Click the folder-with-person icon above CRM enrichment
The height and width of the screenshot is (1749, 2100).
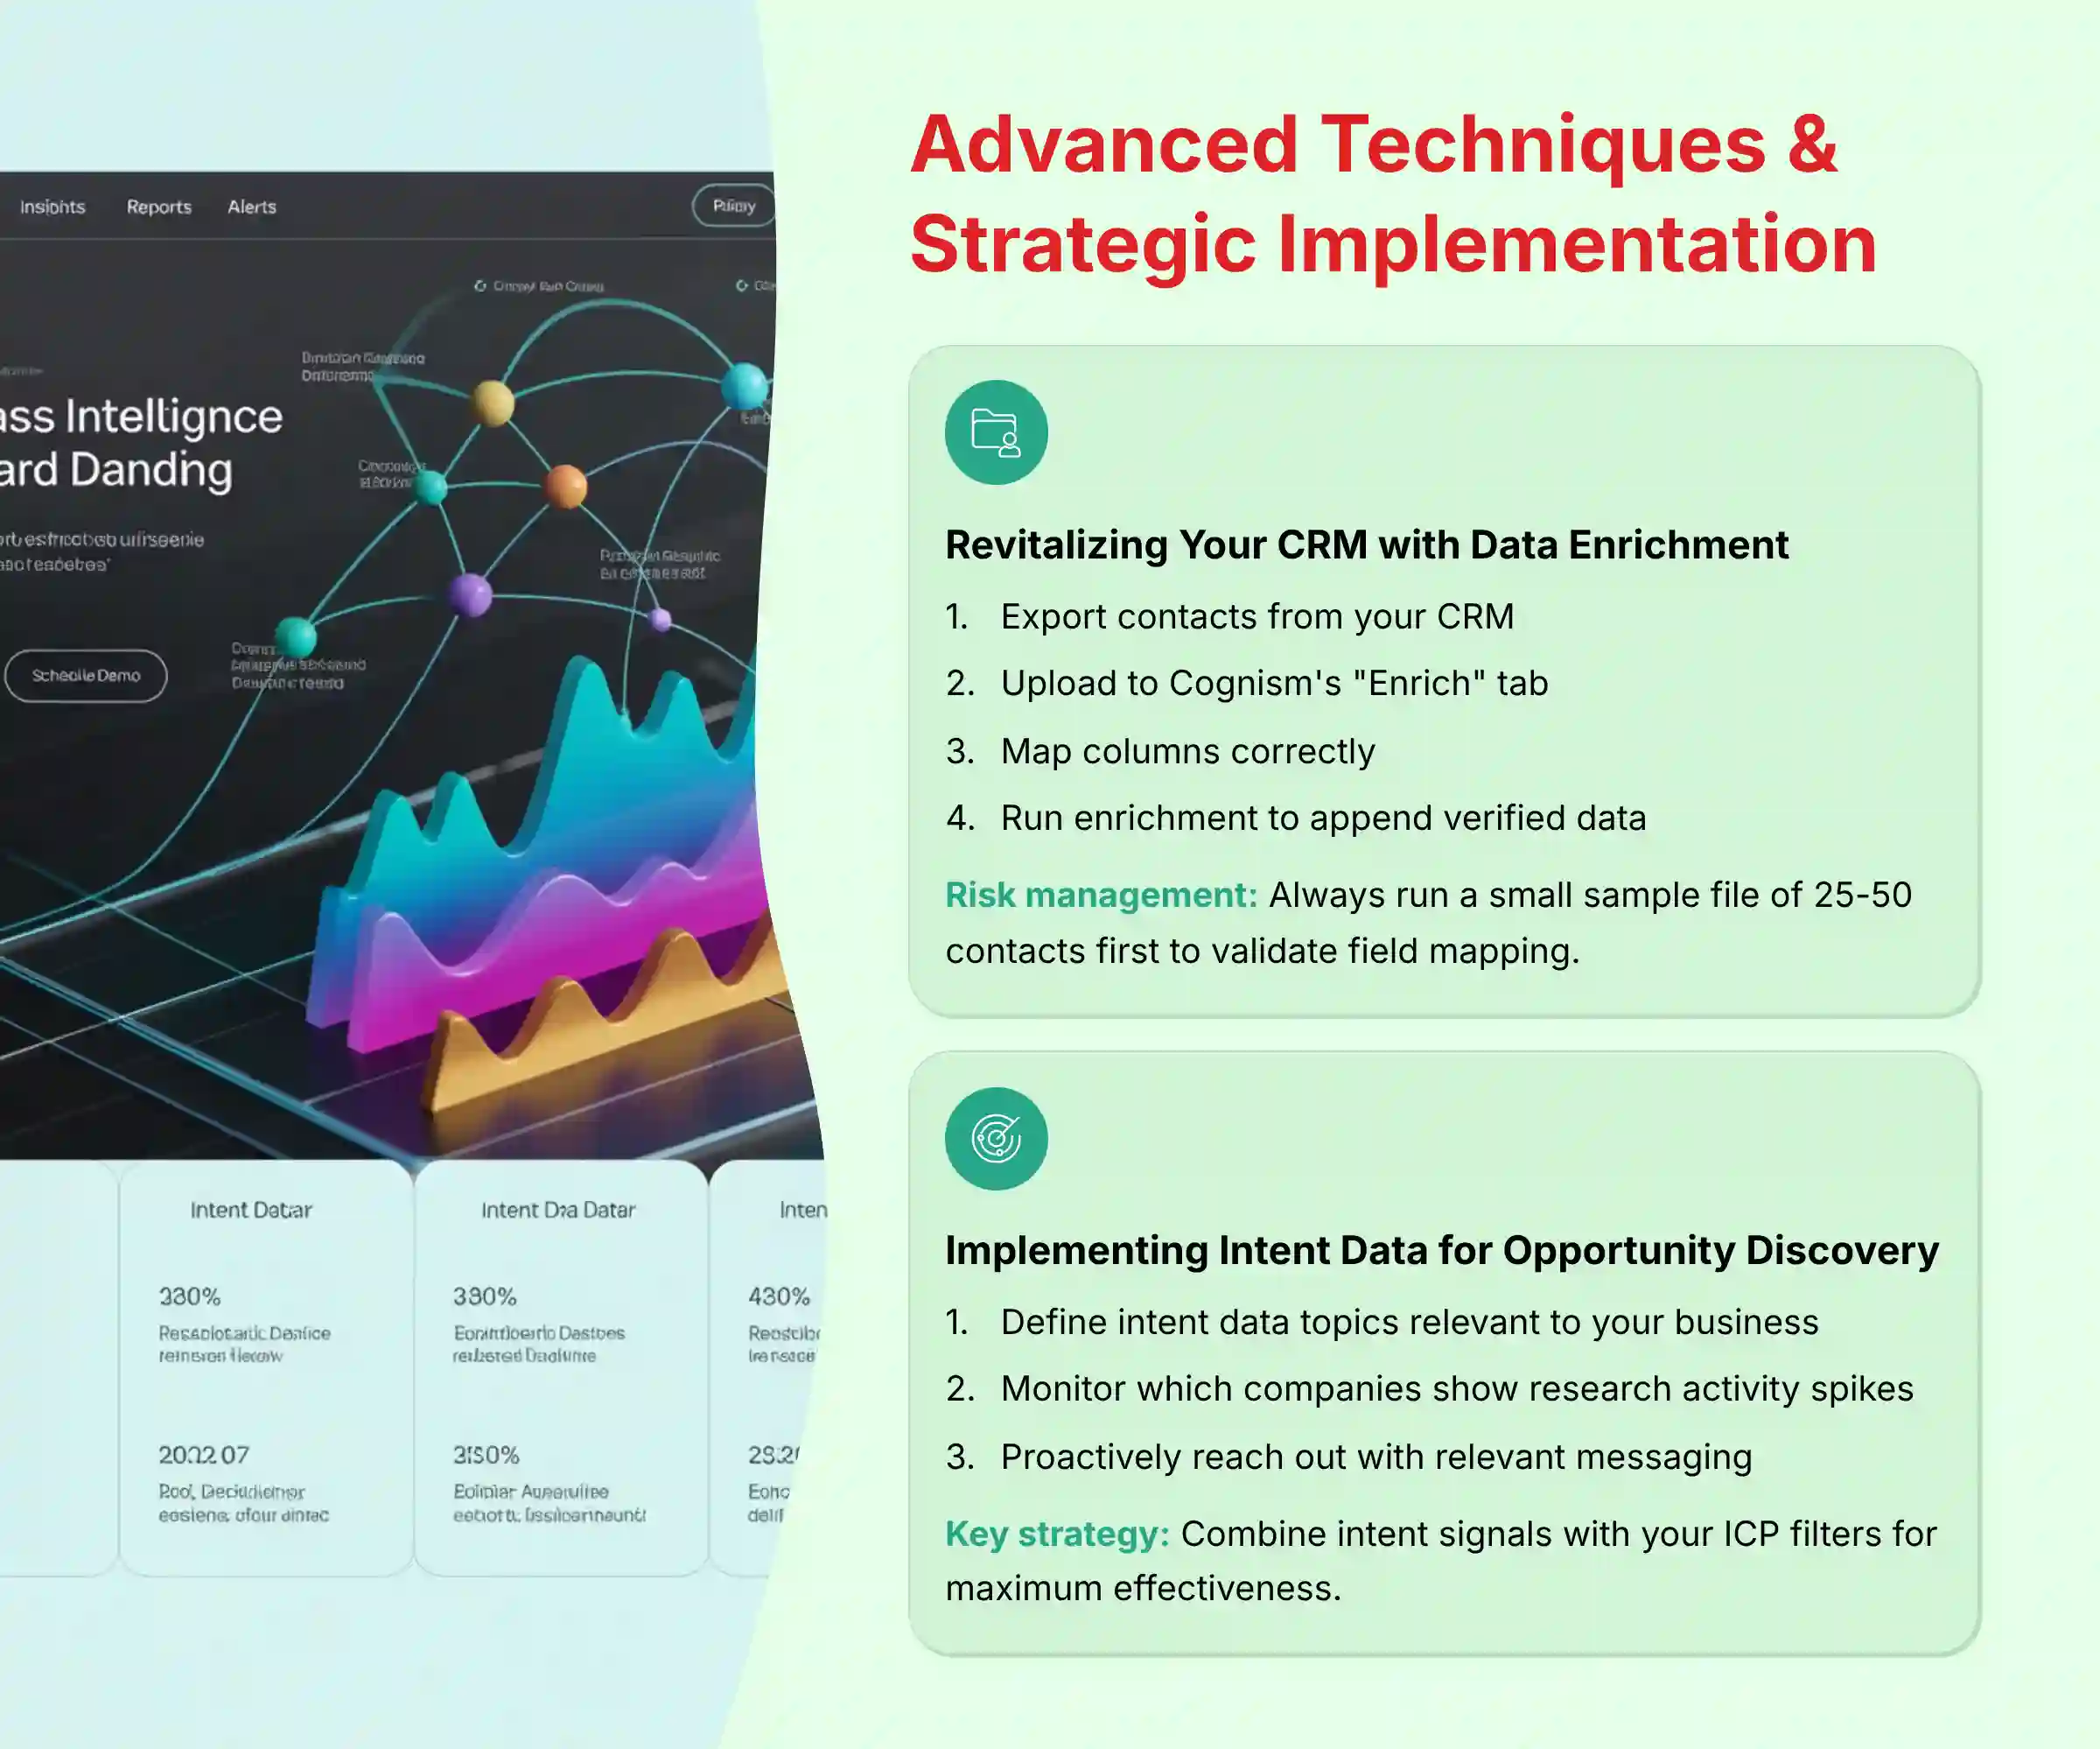996,432
